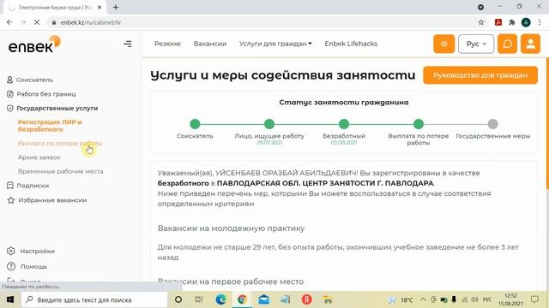Click the Соискатель person icon
Viewport: 549px width, 308px height.
coord(9,80)
